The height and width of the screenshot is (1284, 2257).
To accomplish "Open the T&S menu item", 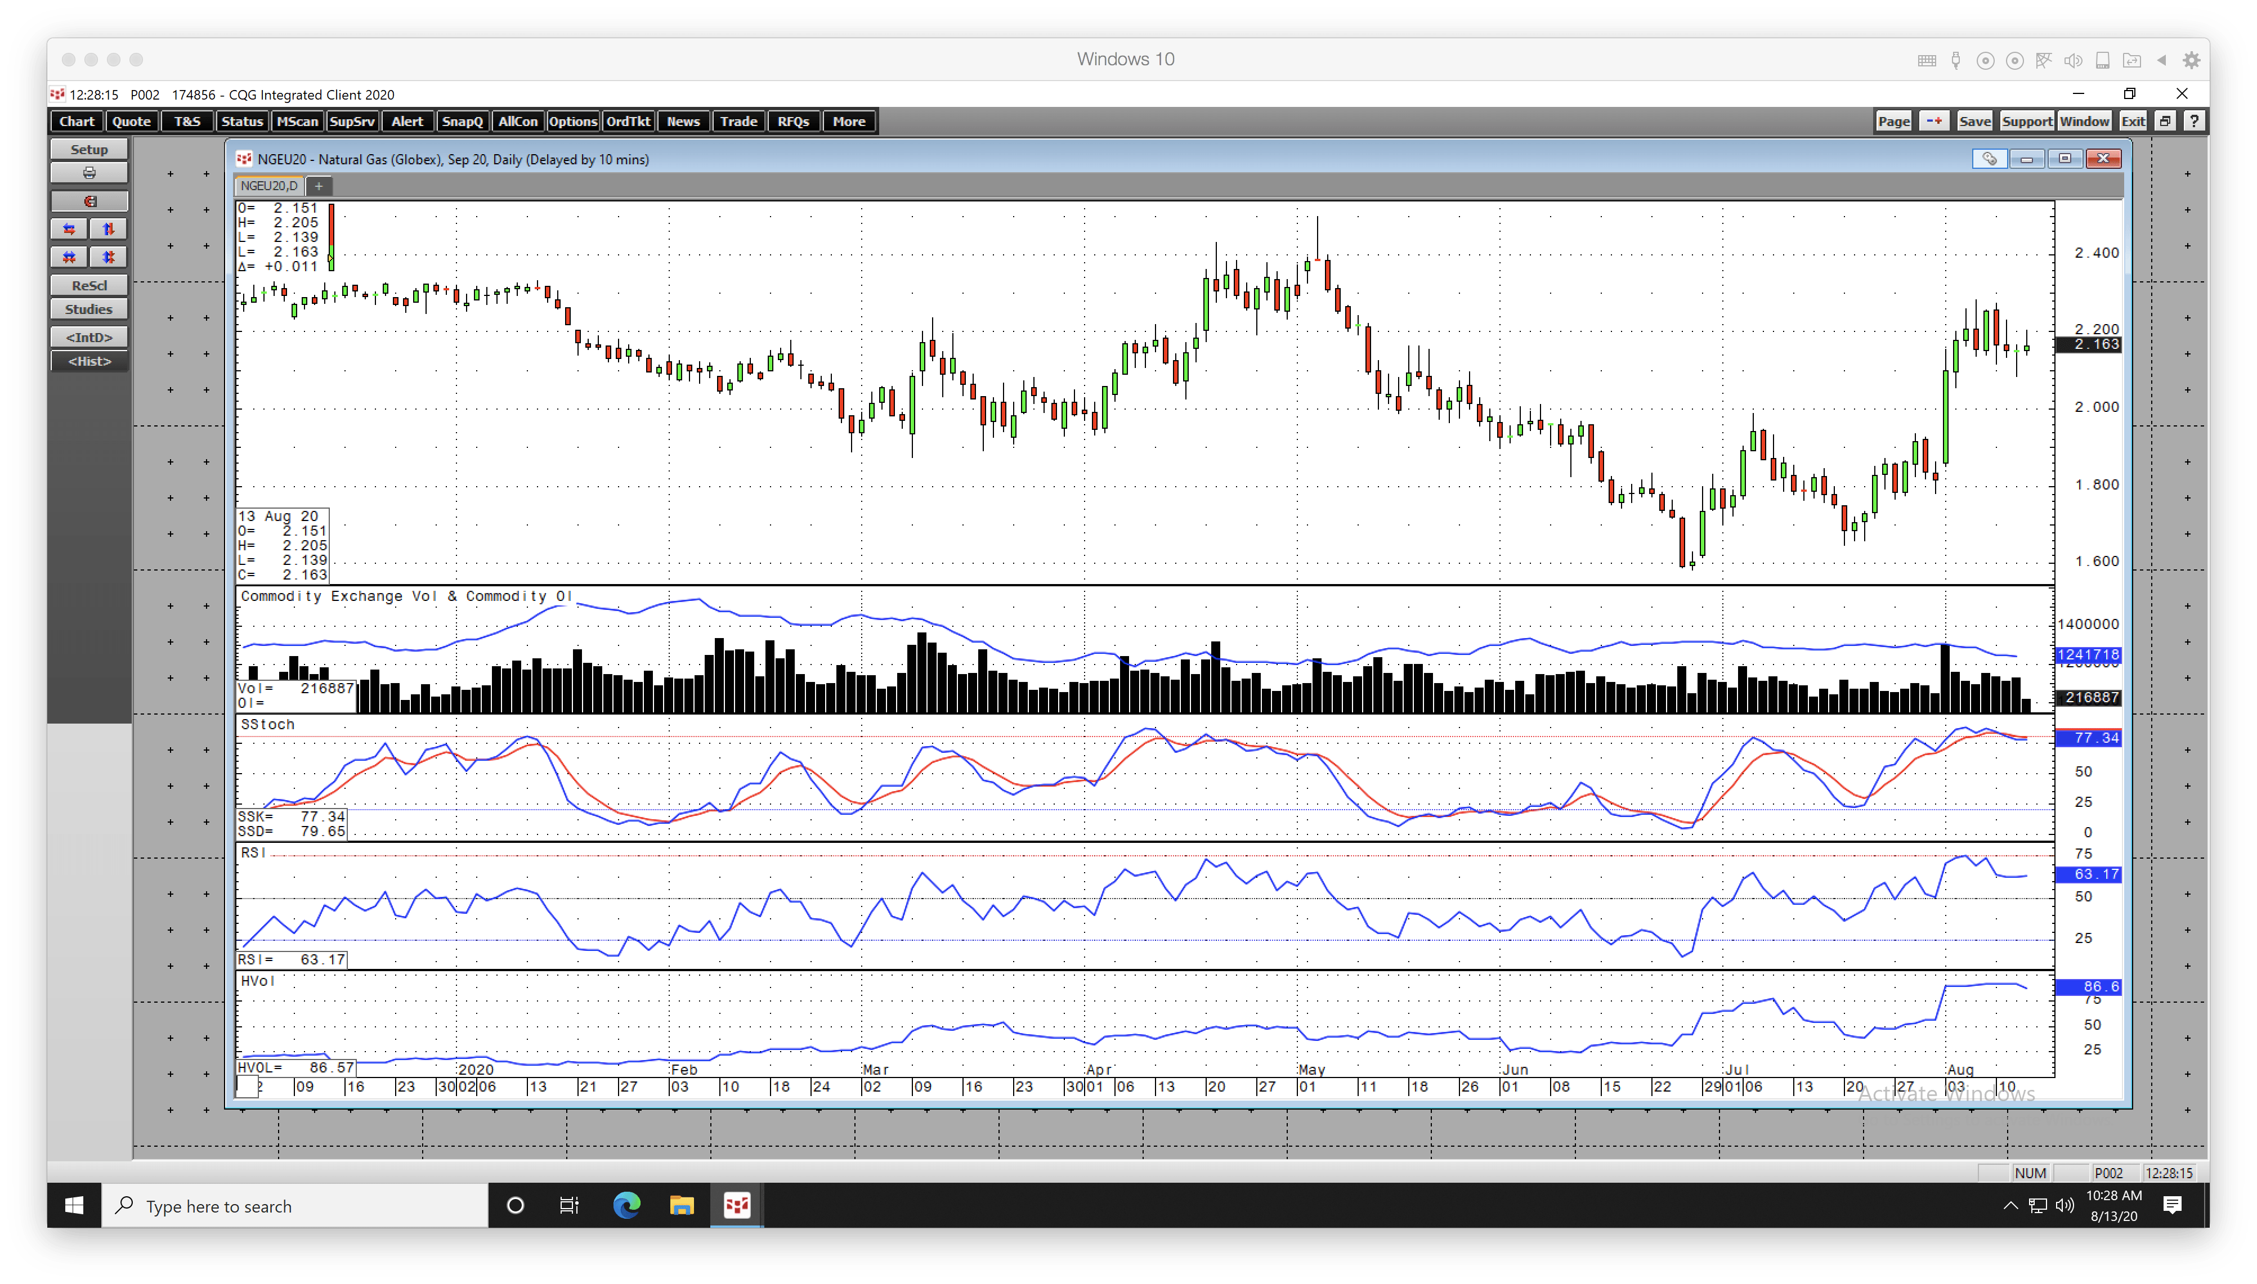I will [187, 122].
